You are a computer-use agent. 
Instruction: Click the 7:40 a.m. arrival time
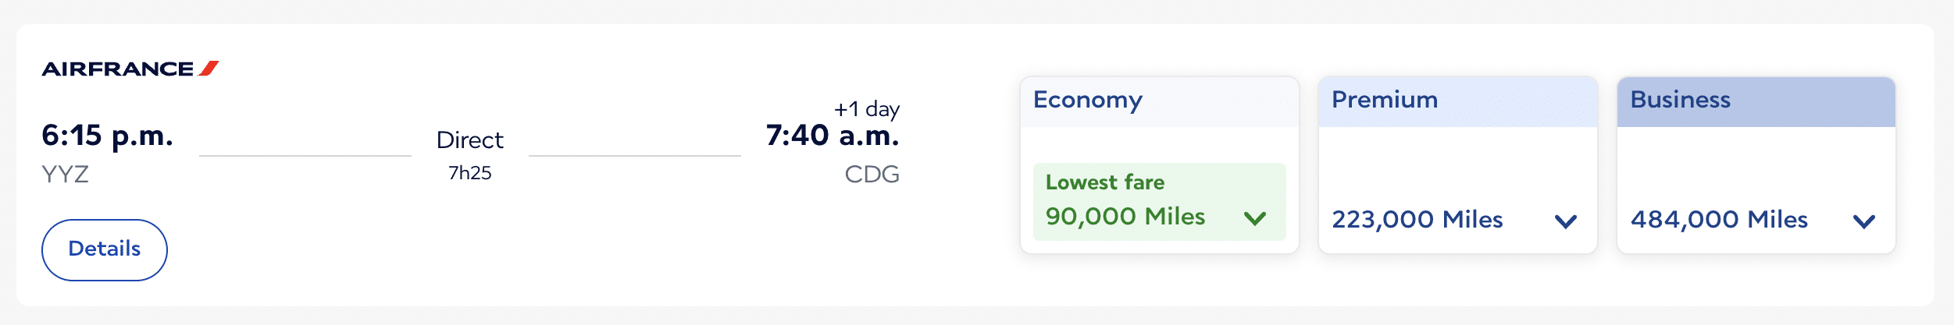point(832,136)
